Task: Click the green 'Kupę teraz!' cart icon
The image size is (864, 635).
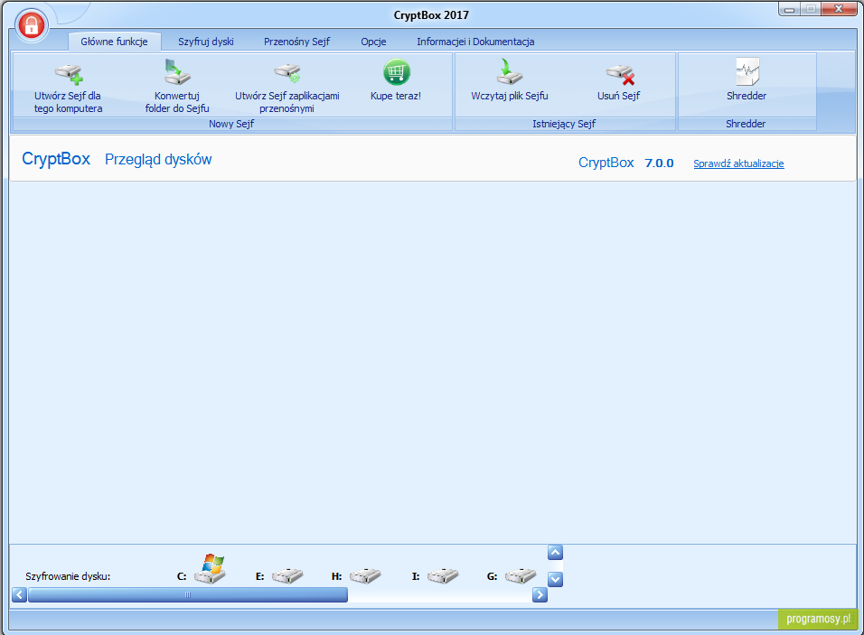Action: point(397,72)
